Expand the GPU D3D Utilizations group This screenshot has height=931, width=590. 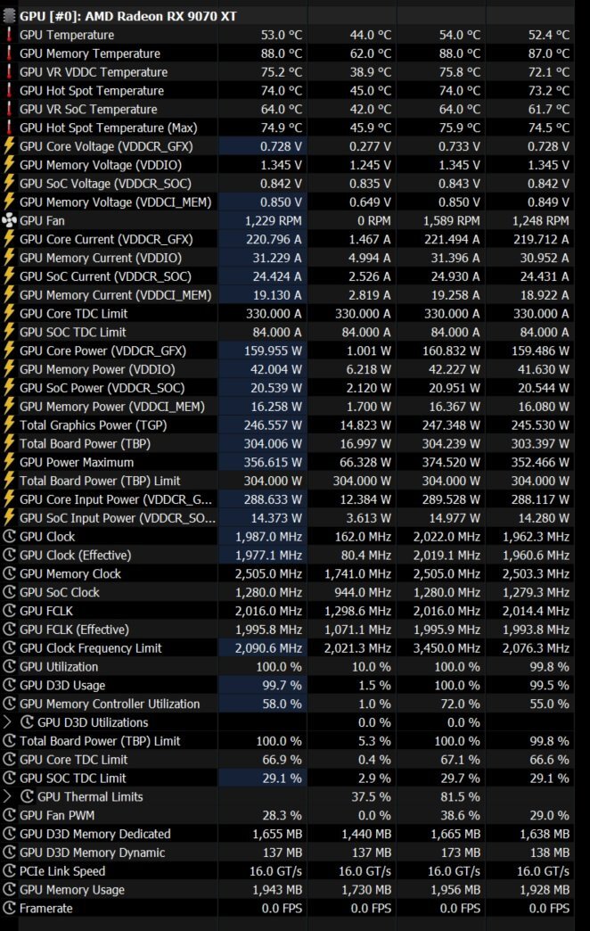click(7, 722)
